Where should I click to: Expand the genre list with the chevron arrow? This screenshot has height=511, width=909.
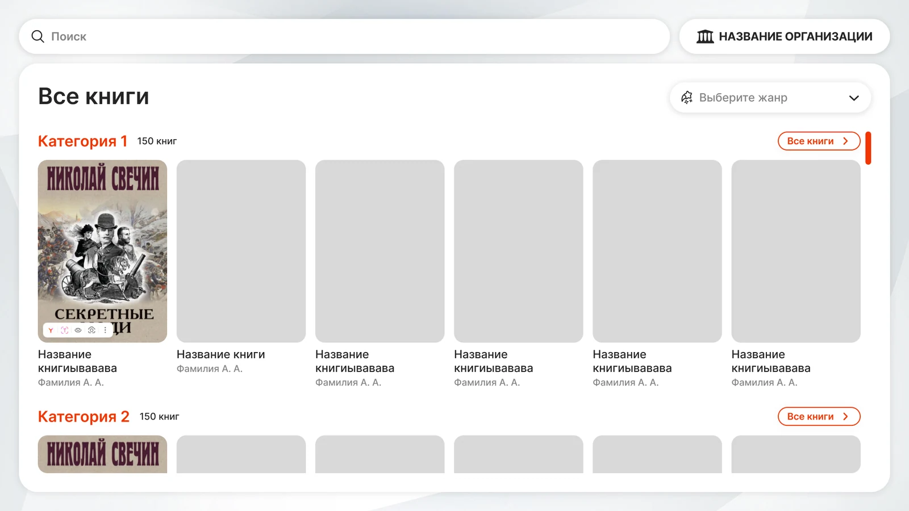[x=854, y=98]
